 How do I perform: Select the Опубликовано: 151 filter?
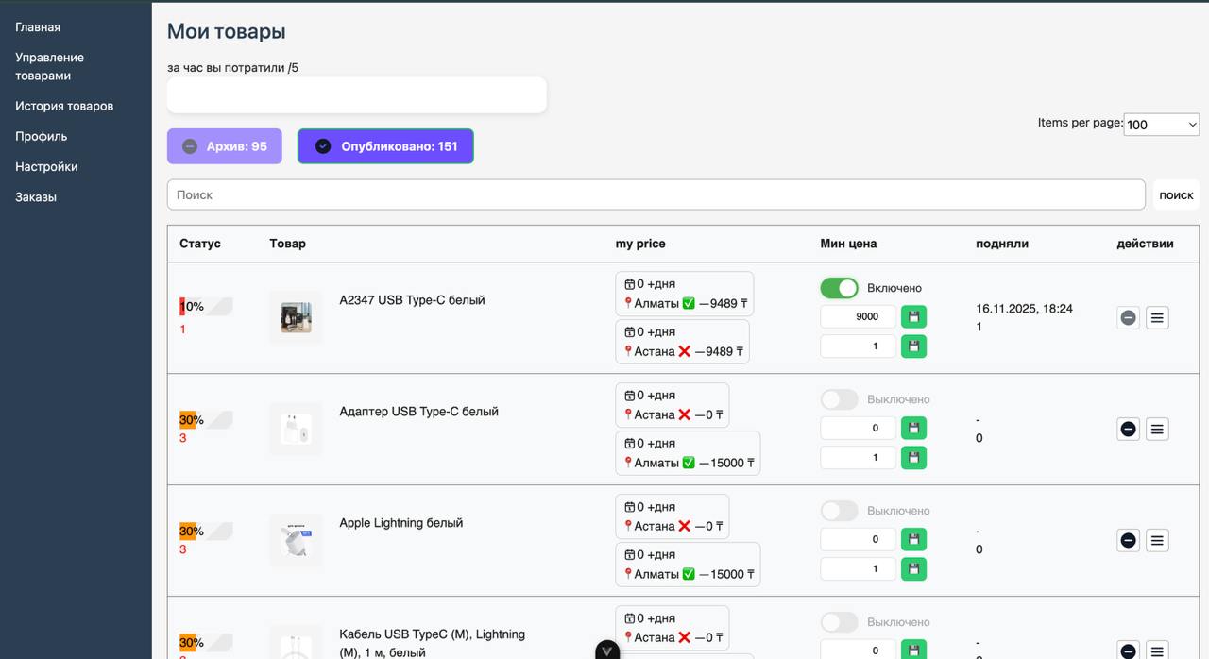(385, 146)
